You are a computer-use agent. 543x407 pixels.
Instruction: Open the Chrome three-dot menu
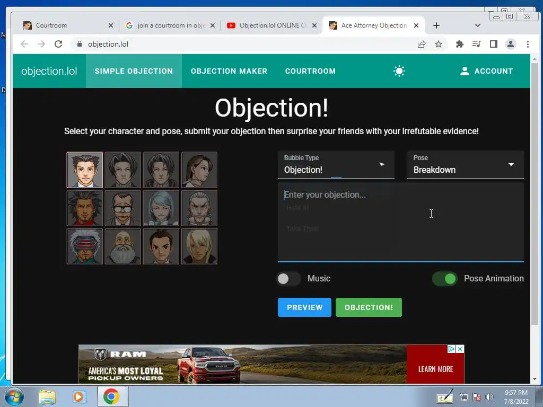[528, 44]
